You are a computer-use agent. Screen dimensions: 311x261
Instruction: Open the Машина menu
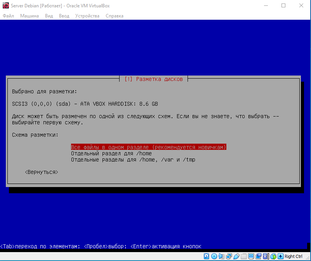[x=30, y=16]
